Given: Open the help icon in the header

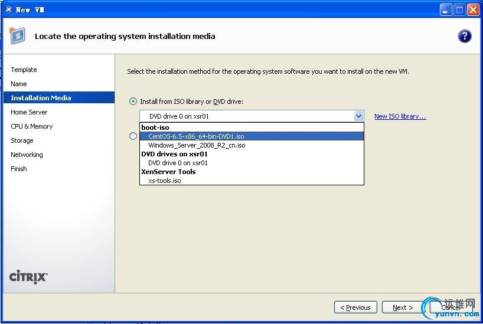Looking at the screenshot, I should (x=465, y=36).
